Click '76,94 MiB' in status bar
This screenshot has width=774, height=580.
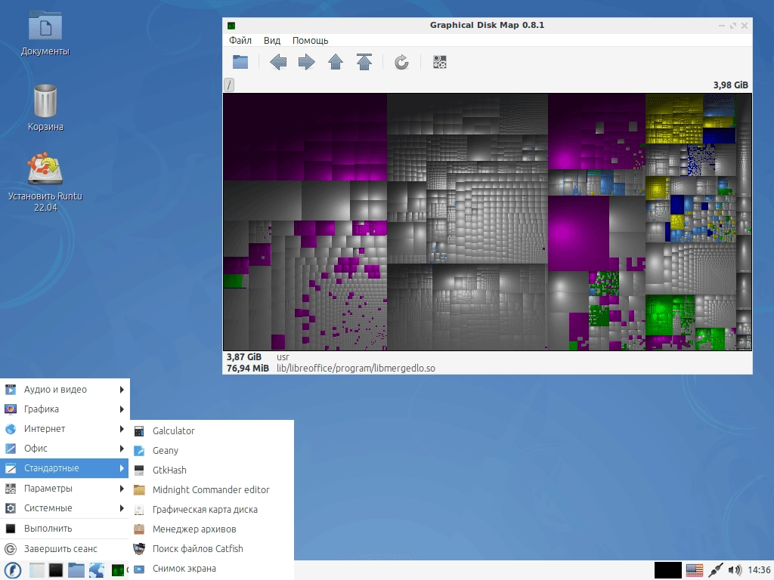[x=248, y=368]
